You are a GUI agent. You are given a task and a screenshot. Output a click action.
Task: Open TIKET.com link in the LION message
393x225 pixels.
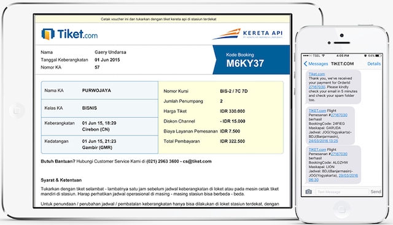coord(317,150)
